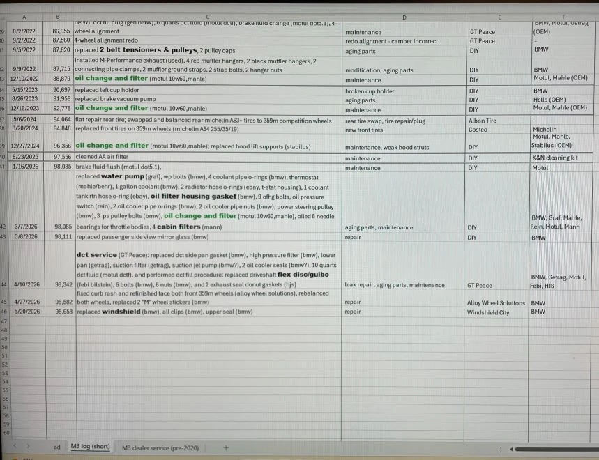Screen dimensions: 599x460
Task: Click mileage cell 98,658
Action: (61, 312)
